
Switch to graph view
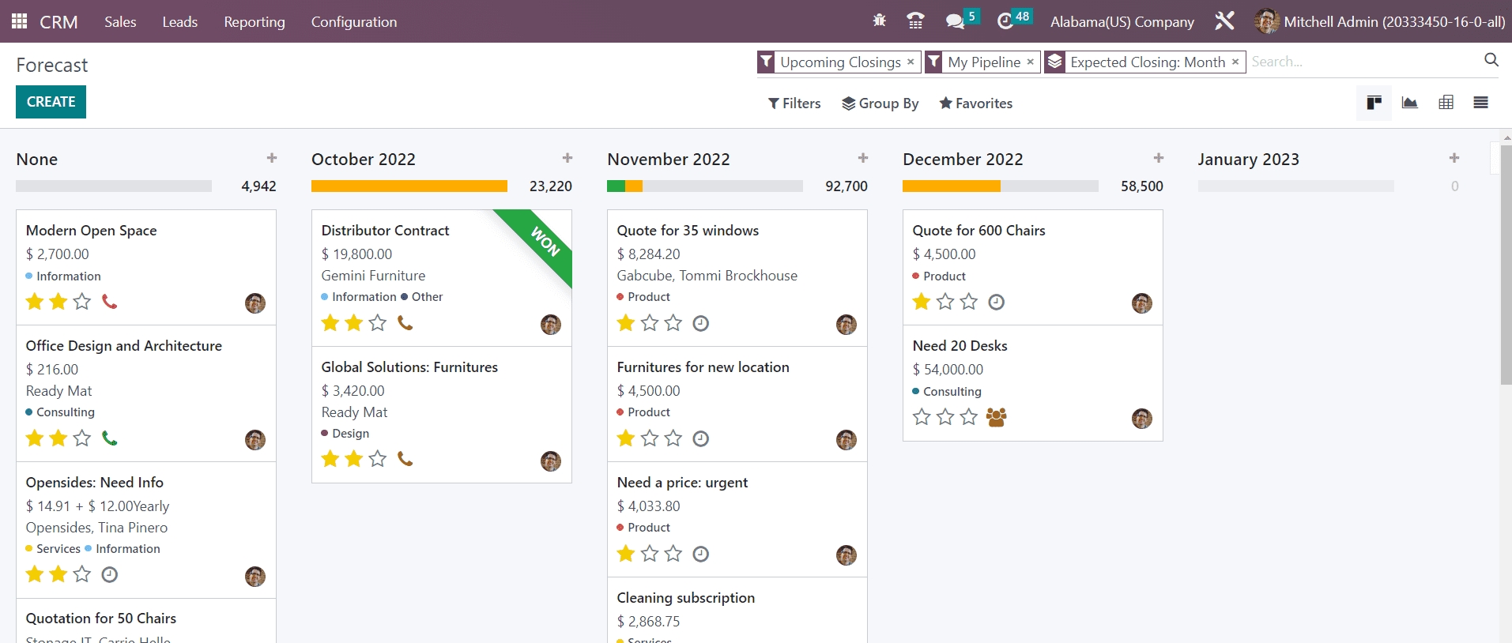(x=1409, y=103)
